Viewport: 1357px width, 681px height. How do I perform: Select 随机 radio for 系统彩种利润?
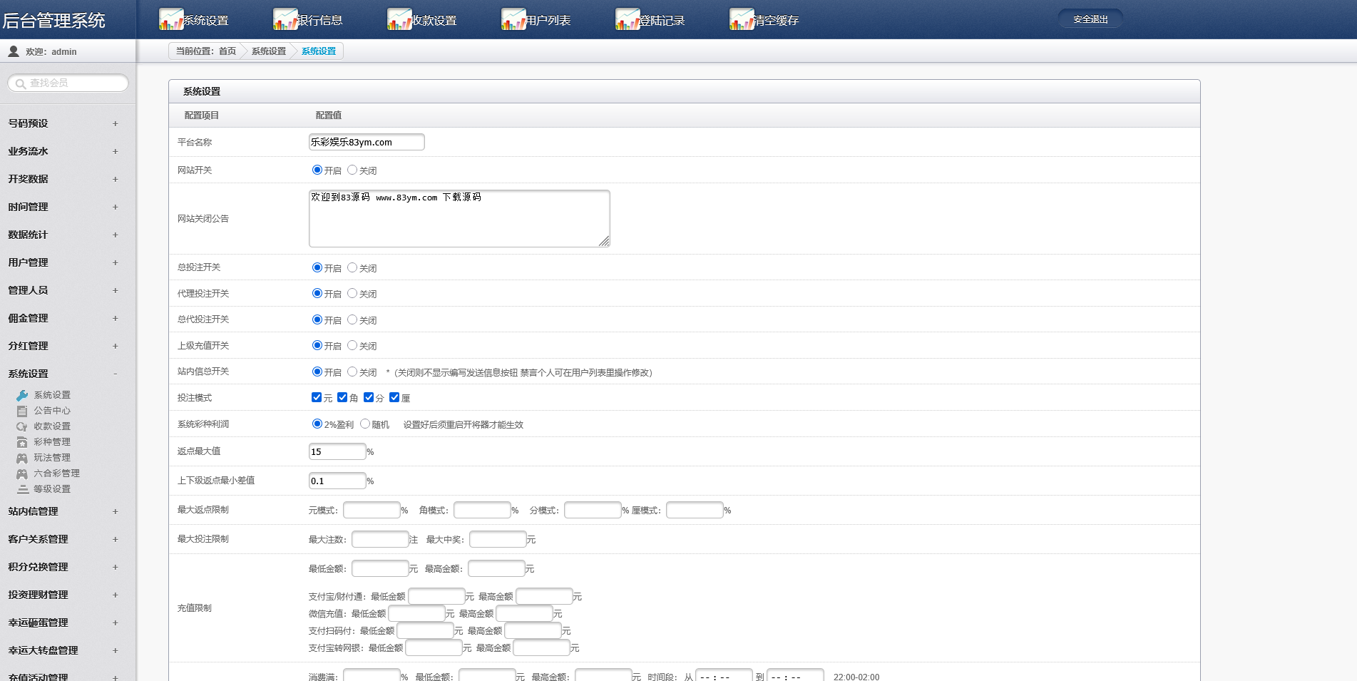click(365, 424)
